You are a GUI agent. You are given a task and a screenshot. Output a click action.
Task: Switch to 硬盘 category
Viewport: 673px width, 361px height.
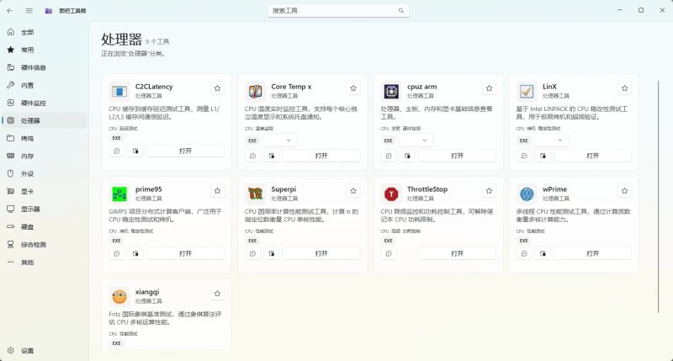[x=45, y=226]
